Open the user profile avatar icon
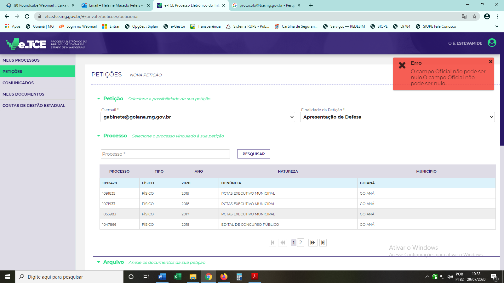Screen dimensions: 504x283 [x=492, y=43]
